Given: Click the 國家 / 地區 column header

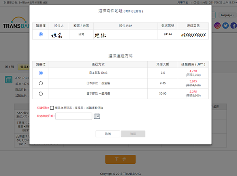Looking at the screenshot, I should (81, 26).
